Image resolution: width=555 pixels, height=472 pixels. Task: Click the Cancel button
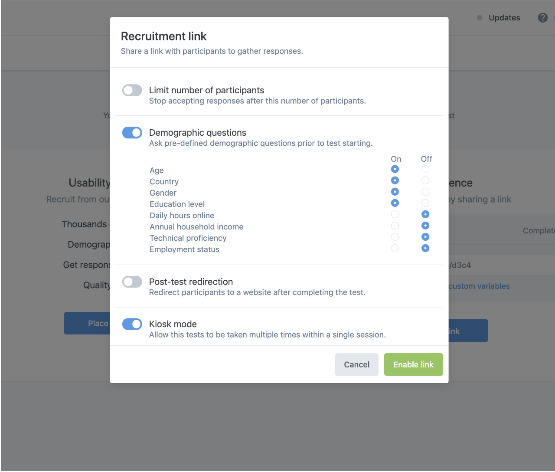coord(356,364)
